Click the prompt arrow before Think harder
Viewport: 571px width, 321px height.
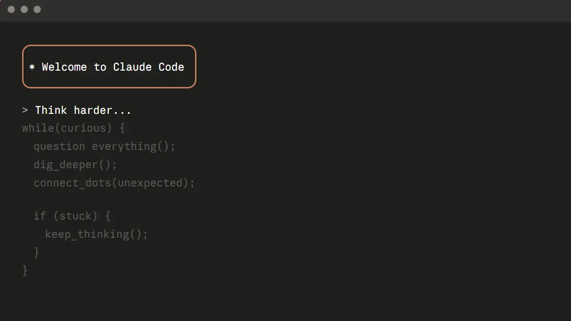coord(25,110)
